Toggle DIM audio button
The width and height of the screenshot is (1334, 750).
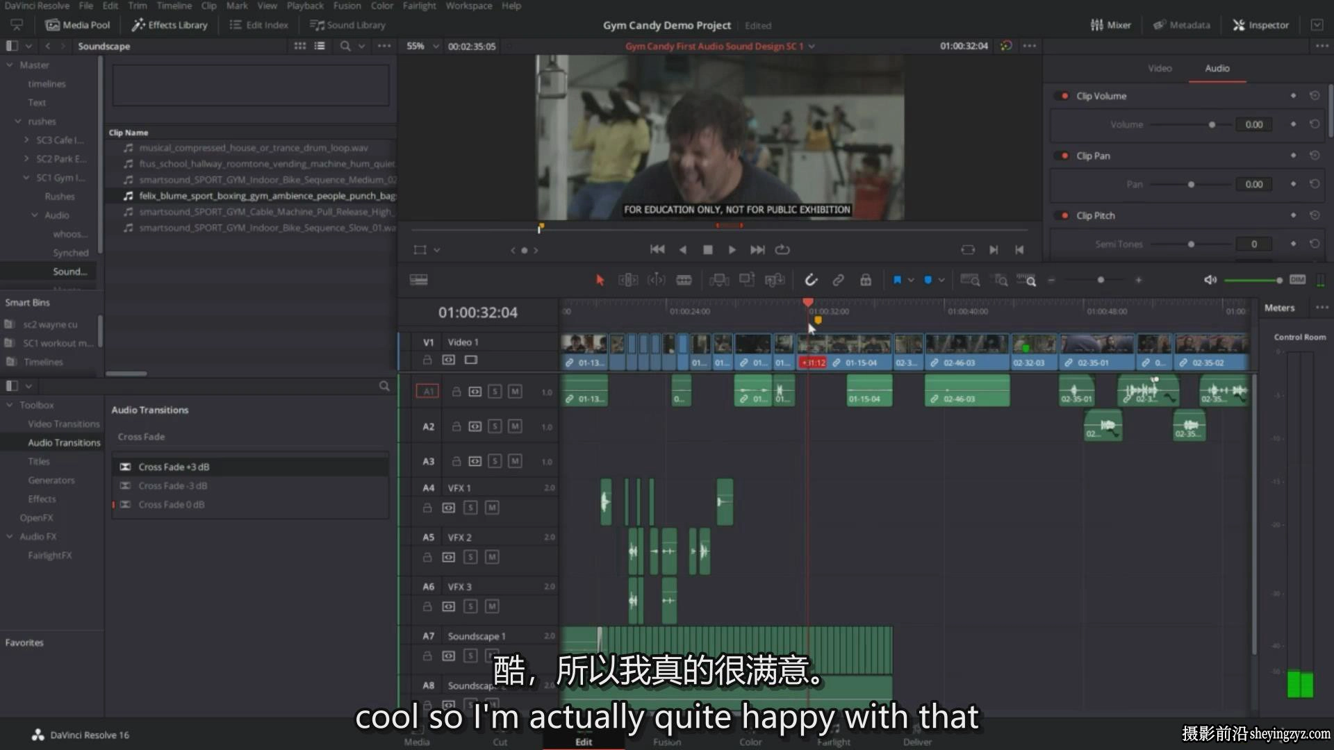(x=1297, y=279)
